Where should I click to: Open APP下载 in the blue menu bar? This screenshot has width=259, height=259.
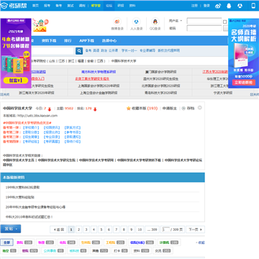(86, 41)
